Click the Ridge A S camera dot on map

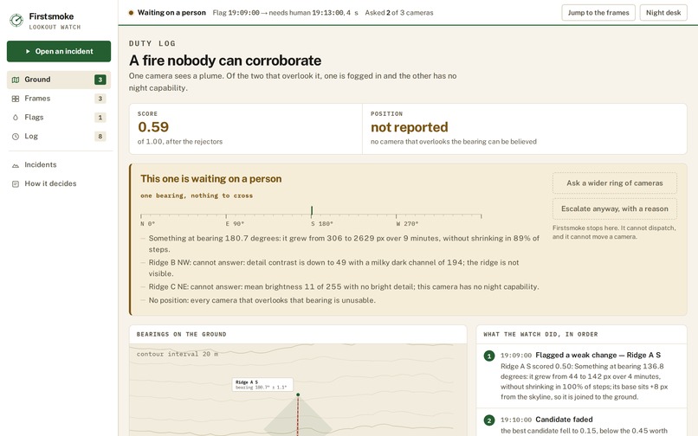tap(298, 394)
